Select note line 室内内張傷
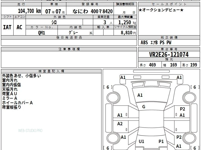This screenshot has height=150, width=201. click(11, 85)
